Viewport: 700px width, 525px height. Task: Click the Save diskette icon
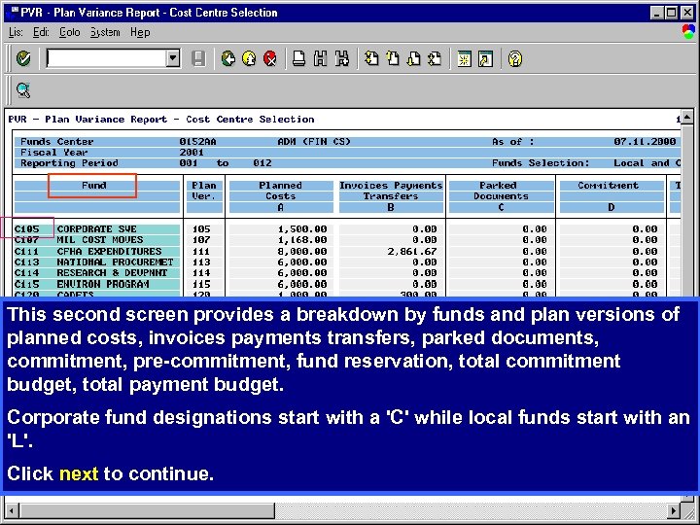click(x=198, y=58)
